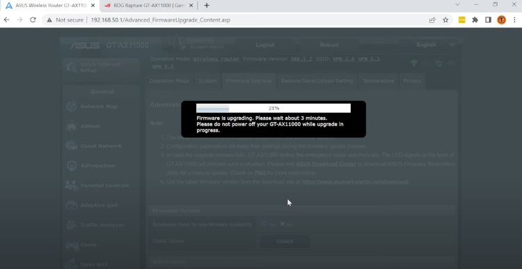522x269 pixels.
Task: Open the browser extensions puzzle icon
Action: [x=475, y=20]
